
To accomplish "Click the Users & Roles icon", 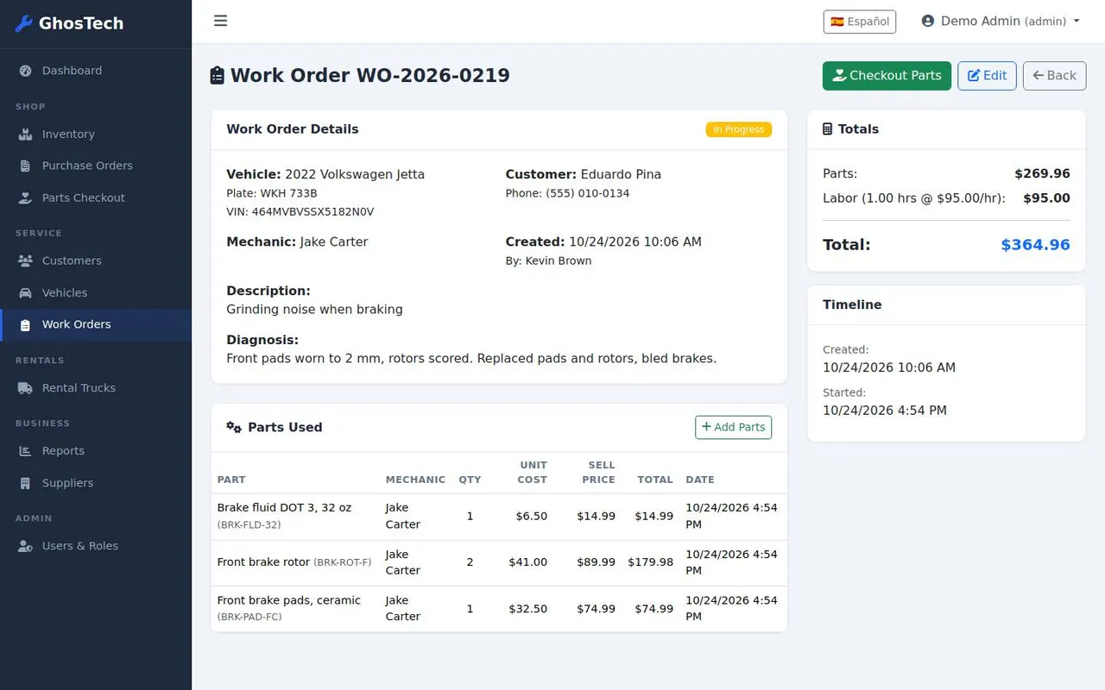I will 25,546.
